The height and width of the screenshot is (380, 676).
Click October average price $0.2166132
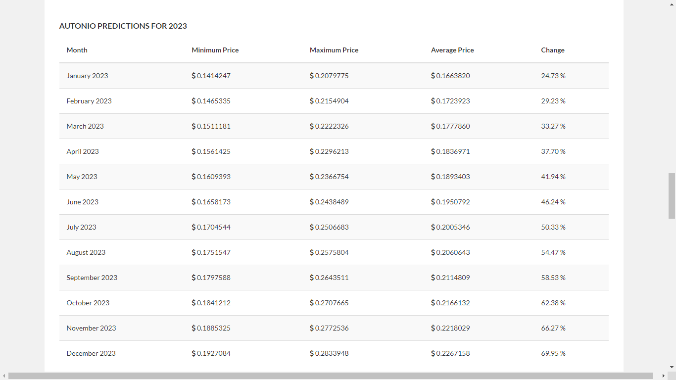pyautogui.click(x=451, y=303)
